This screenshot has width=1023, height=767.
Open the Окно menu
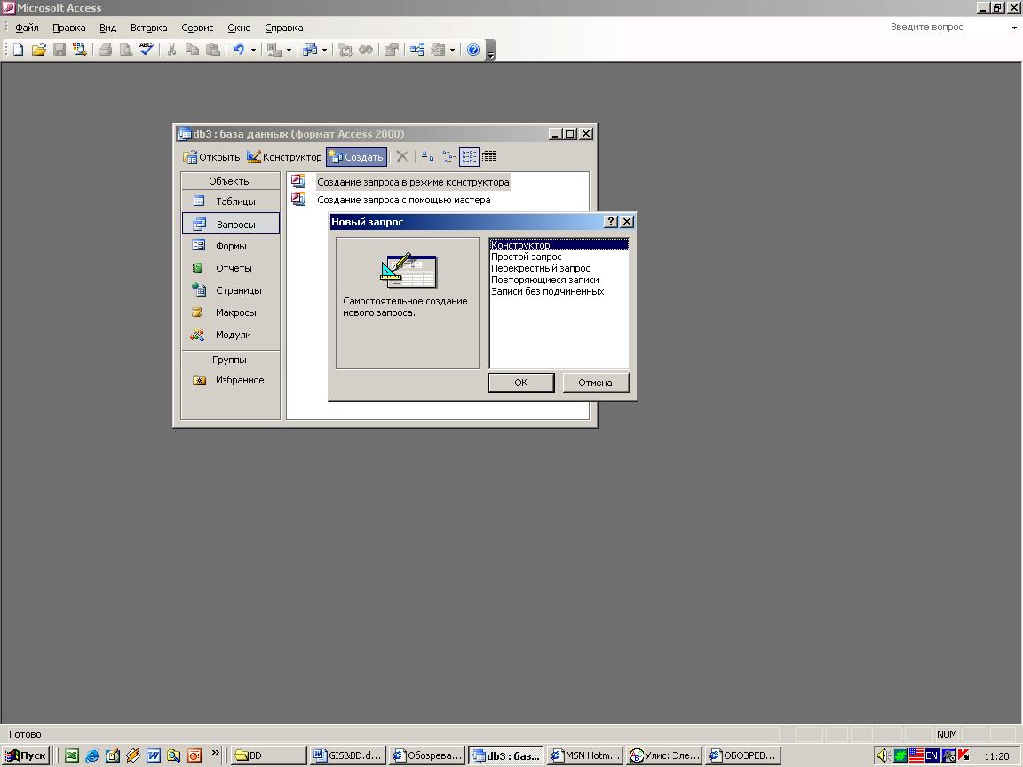[239, 28]
